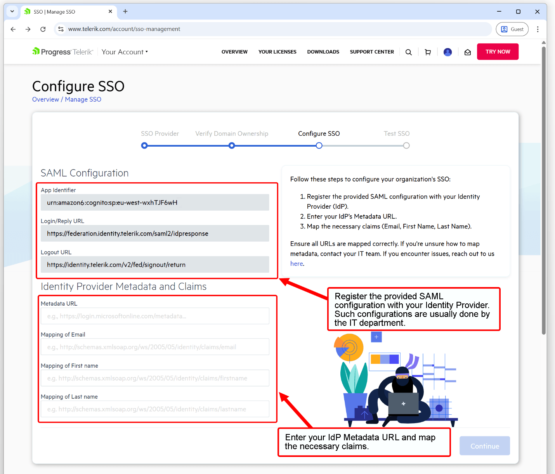
Task: Select the Test SSO step label
Action: 397,133
